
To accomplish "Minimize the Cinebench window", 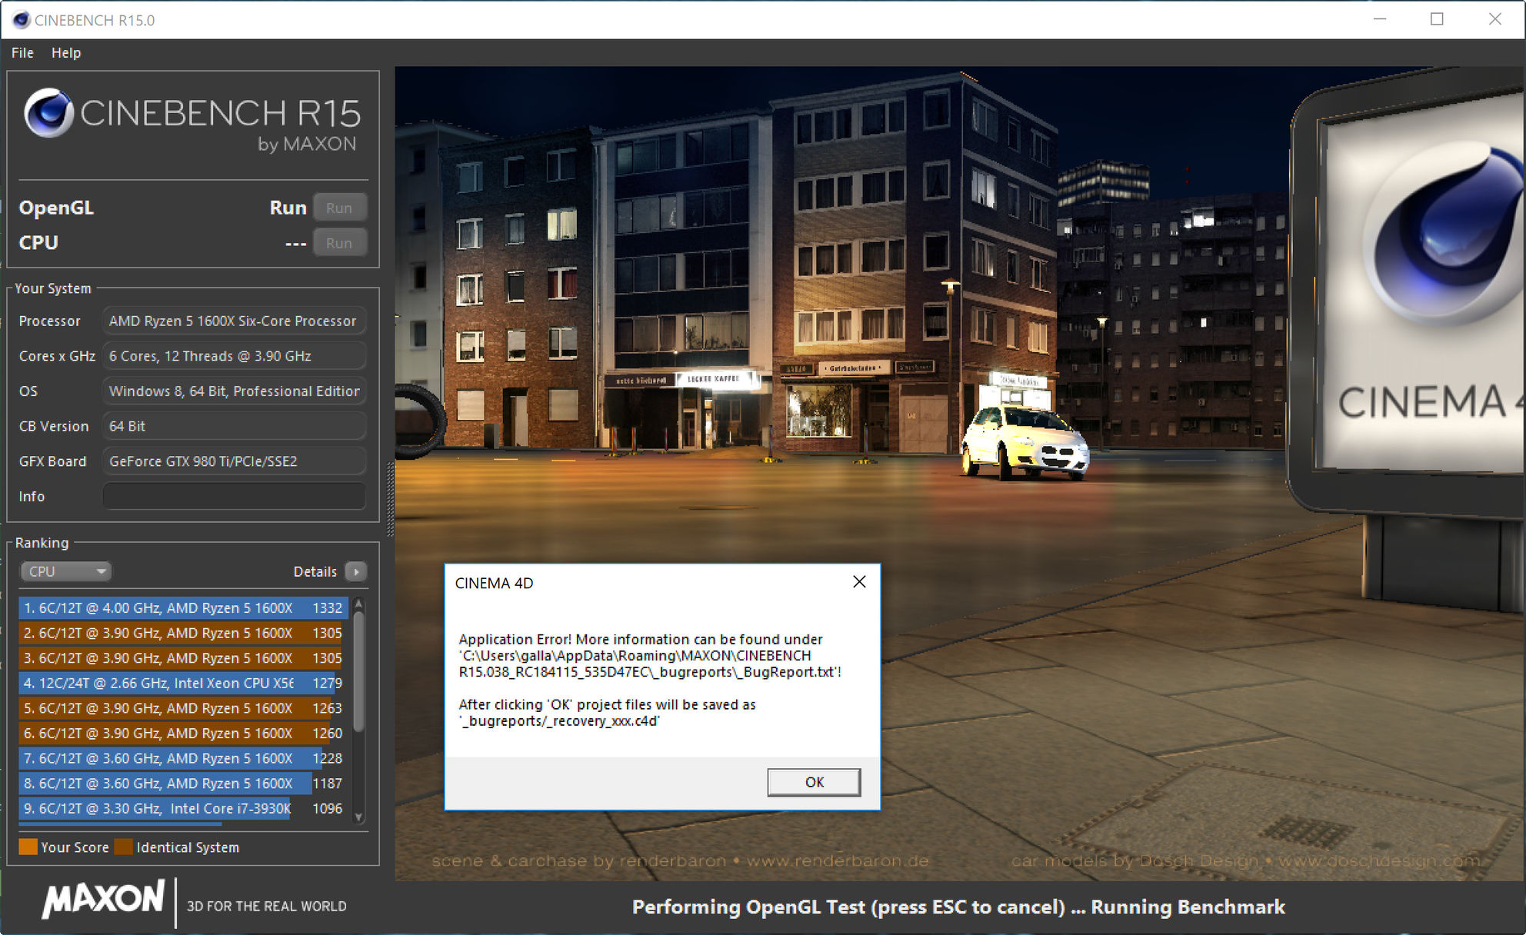I will click(x=1380, y=19).
